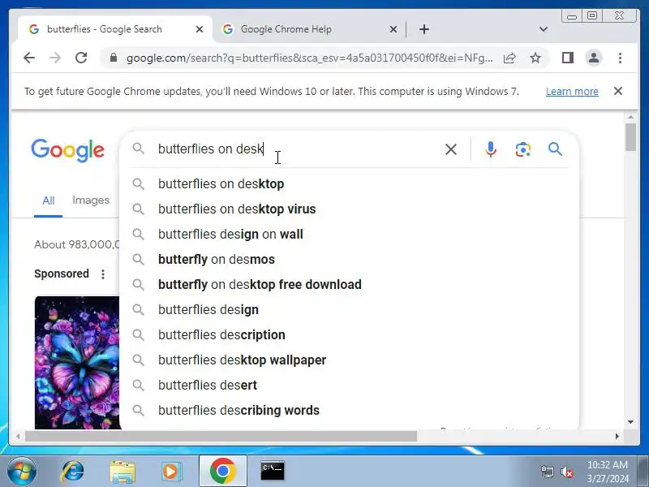The width and height of the screenshot is (649, 487).
Task: Open the Windows Start button
Action: click(21, 471)
